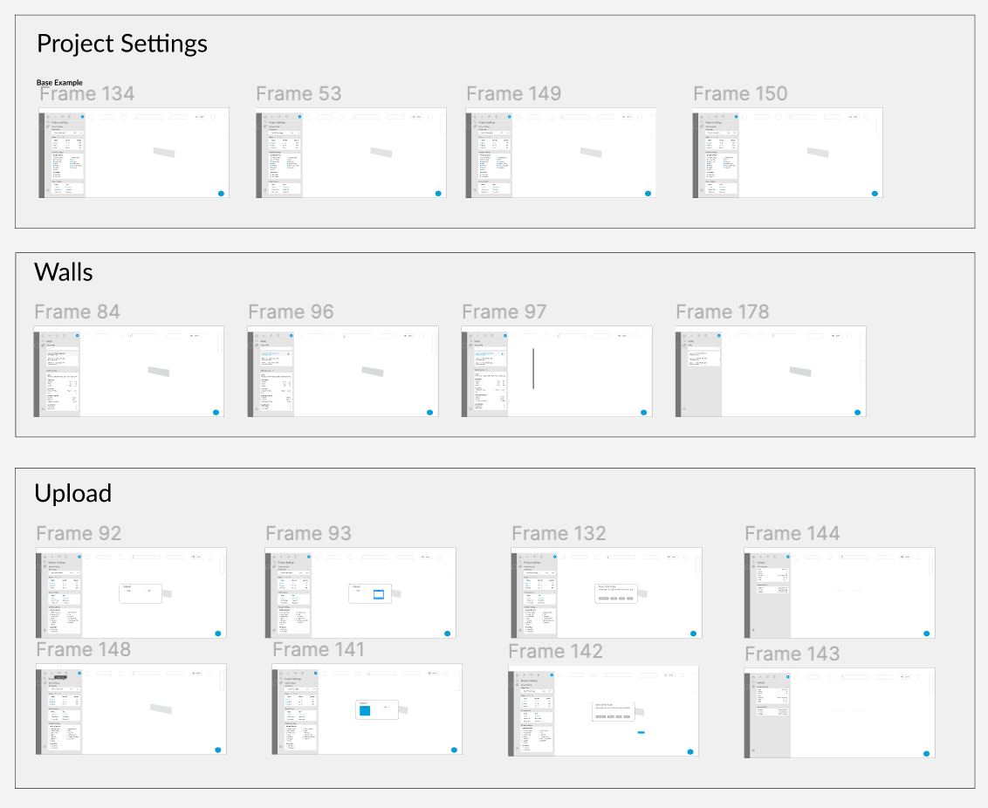Screen dimensions: 988x808
Task: Click the Base Example text label
Action: click(59, 83)
